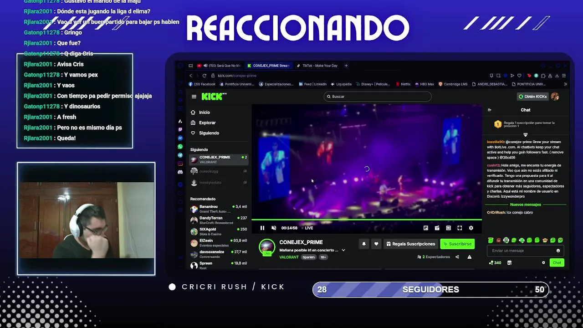Screen dimensions: 583x328
Task: Open WhatsApp in the browser sidebar
Action: tap(180, 147)
